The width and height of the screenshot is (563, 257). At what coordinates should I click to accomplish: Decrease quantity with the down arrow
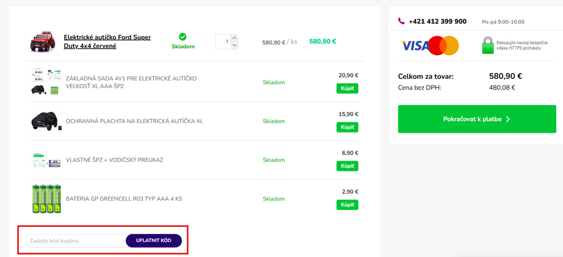[235, 45]
